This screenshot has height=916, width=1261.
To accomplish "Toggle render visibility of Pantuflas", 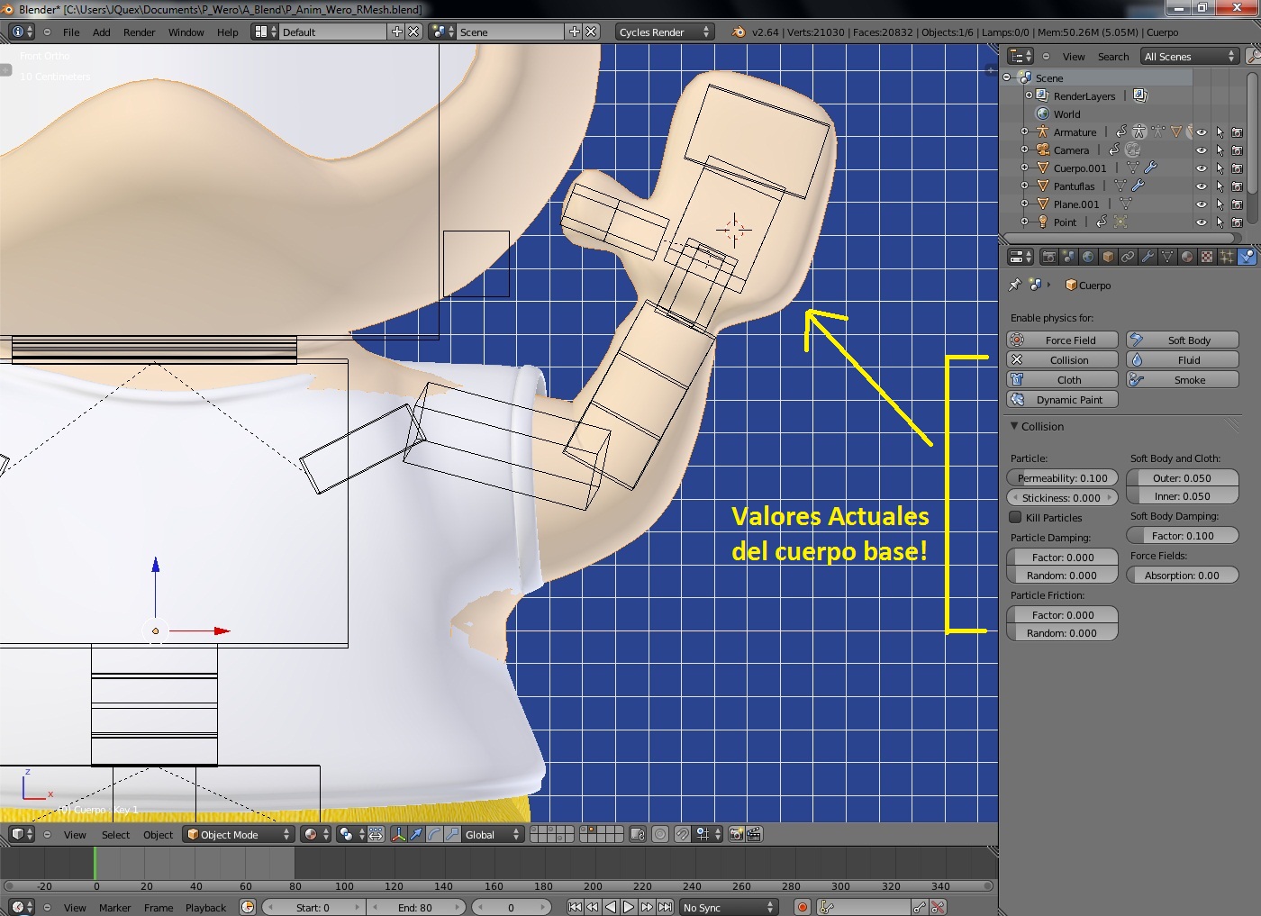I will tap(1237, 186).
